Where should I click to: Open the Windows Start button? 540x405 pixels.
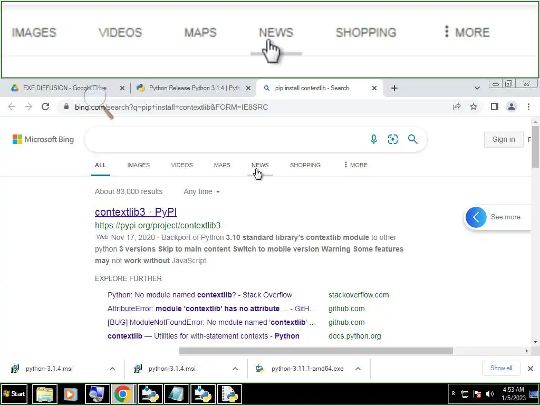(14, 393)
